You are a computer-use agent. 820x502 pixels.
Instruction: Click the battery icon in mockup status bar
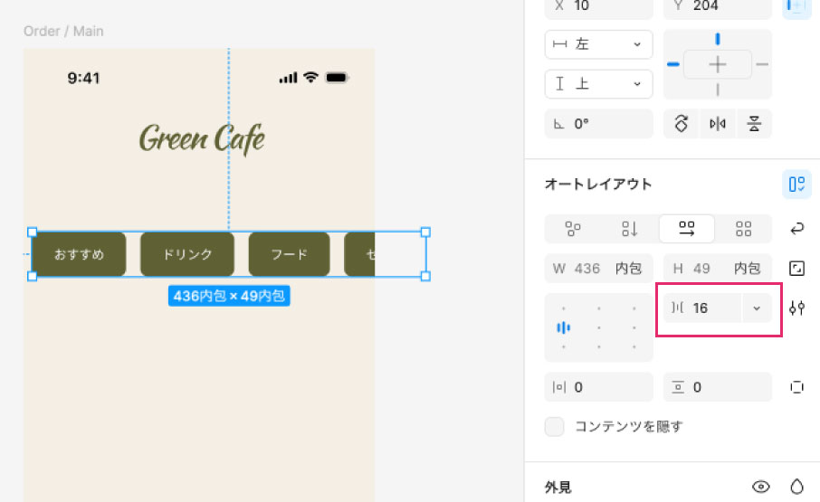pyautogui.click(x=337, y=78)
